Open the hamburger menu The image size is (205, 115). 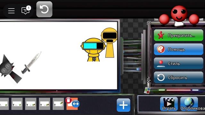(11, 11)
